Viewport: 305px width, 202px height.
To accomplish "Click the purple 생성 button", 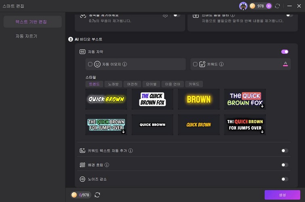I will [282, 195].
